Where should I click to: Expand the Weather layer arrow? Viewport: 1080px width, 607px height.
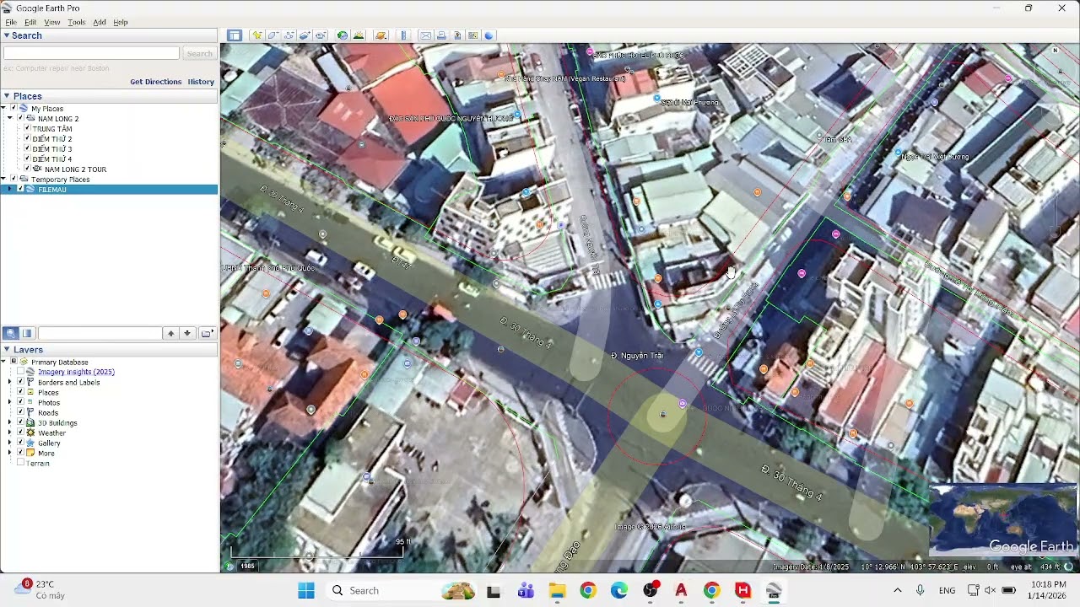pyautogui.click(x=9, y=432)
